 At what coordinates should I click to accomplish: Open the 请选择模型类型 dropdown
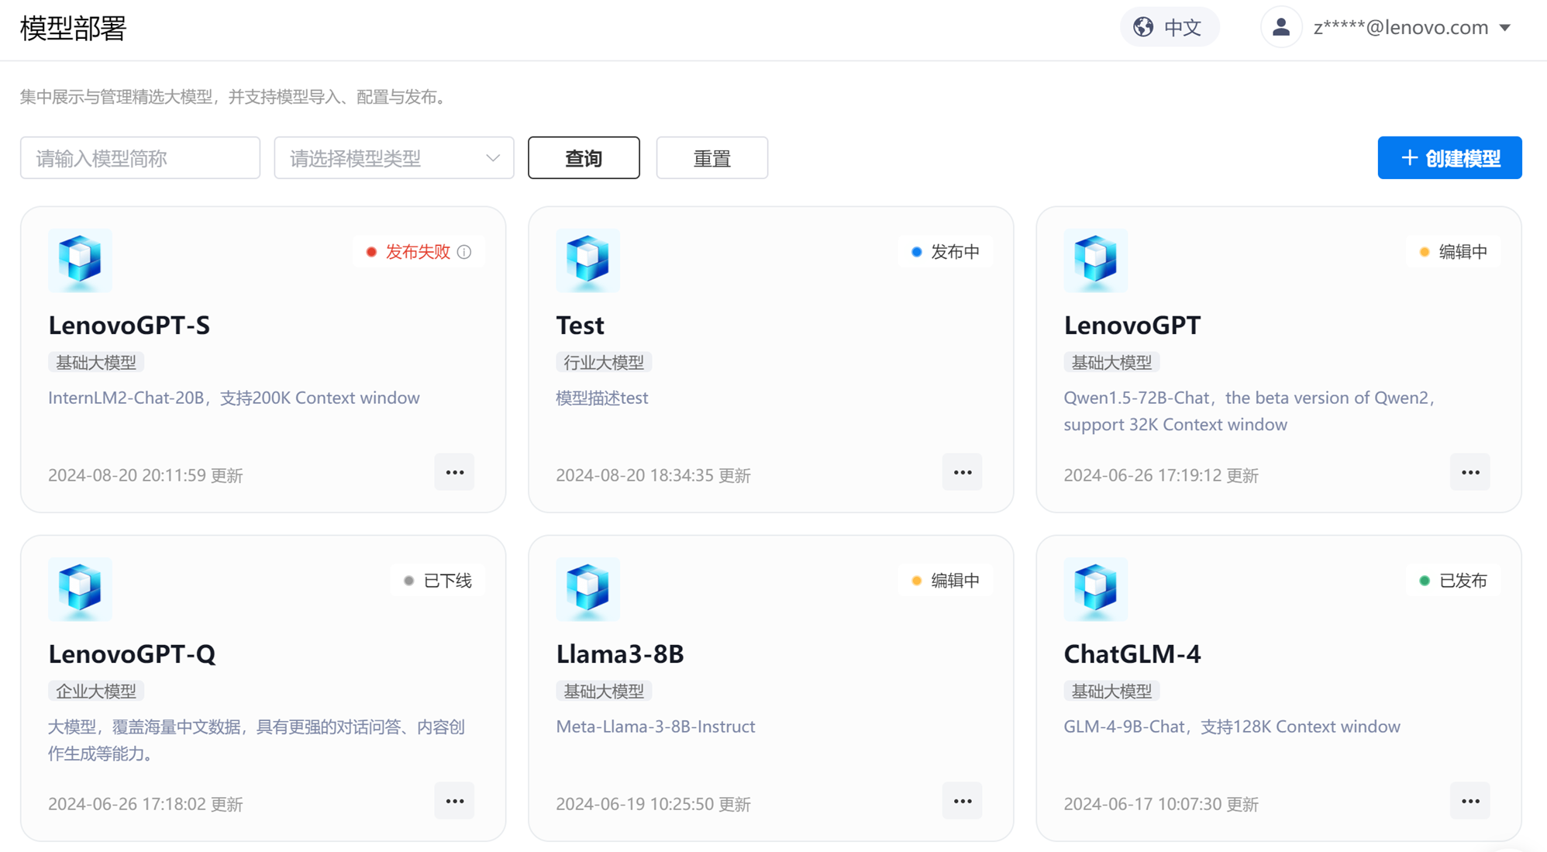click(394, 158)
